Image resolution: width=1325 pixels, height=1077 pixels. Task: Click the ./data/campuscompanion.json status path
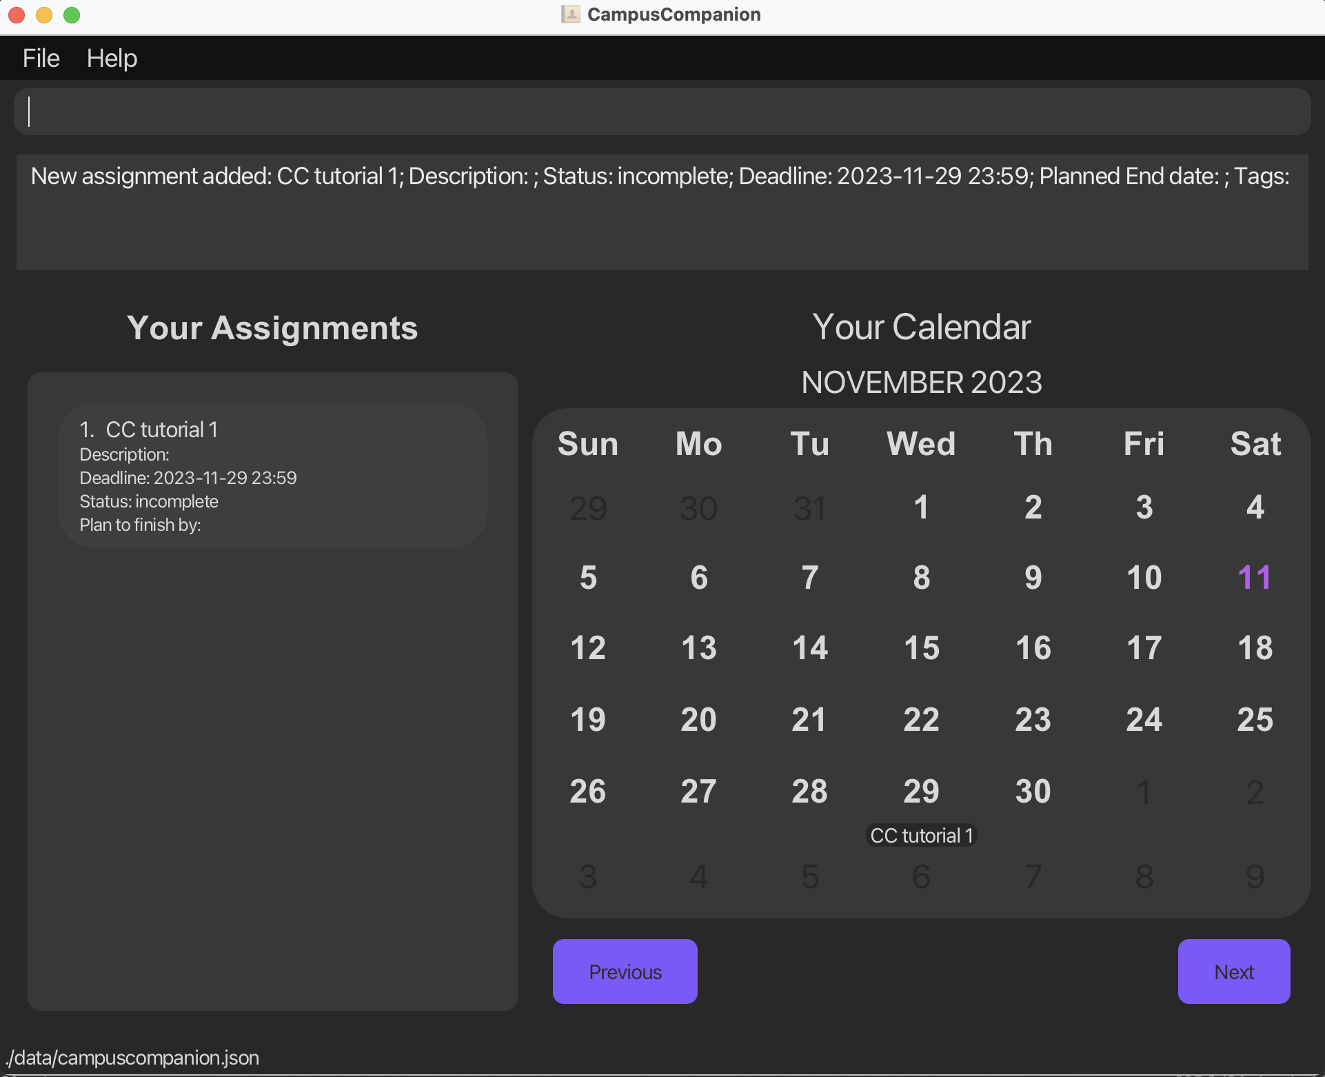[132, 1057]
